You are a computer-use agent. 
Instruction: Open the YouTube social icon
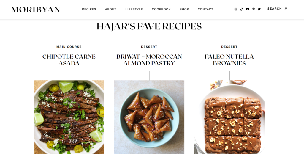248,9
